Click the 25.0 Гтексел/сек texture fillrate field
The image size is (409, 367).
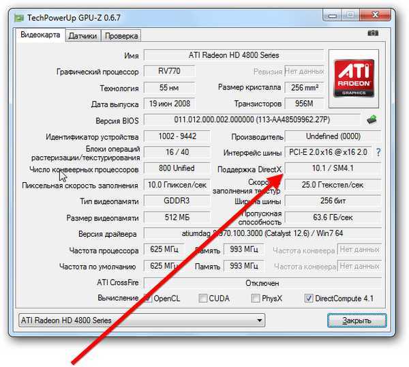click(x=333, y=185)
